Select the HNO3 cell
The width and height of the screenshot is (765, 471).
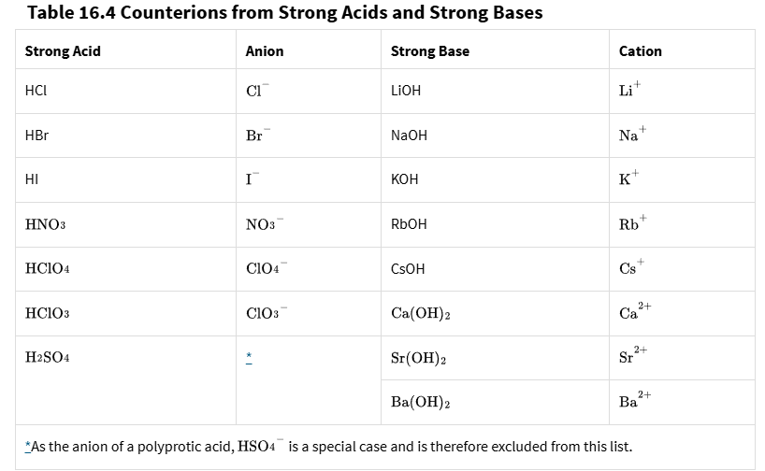click(45, 224)
